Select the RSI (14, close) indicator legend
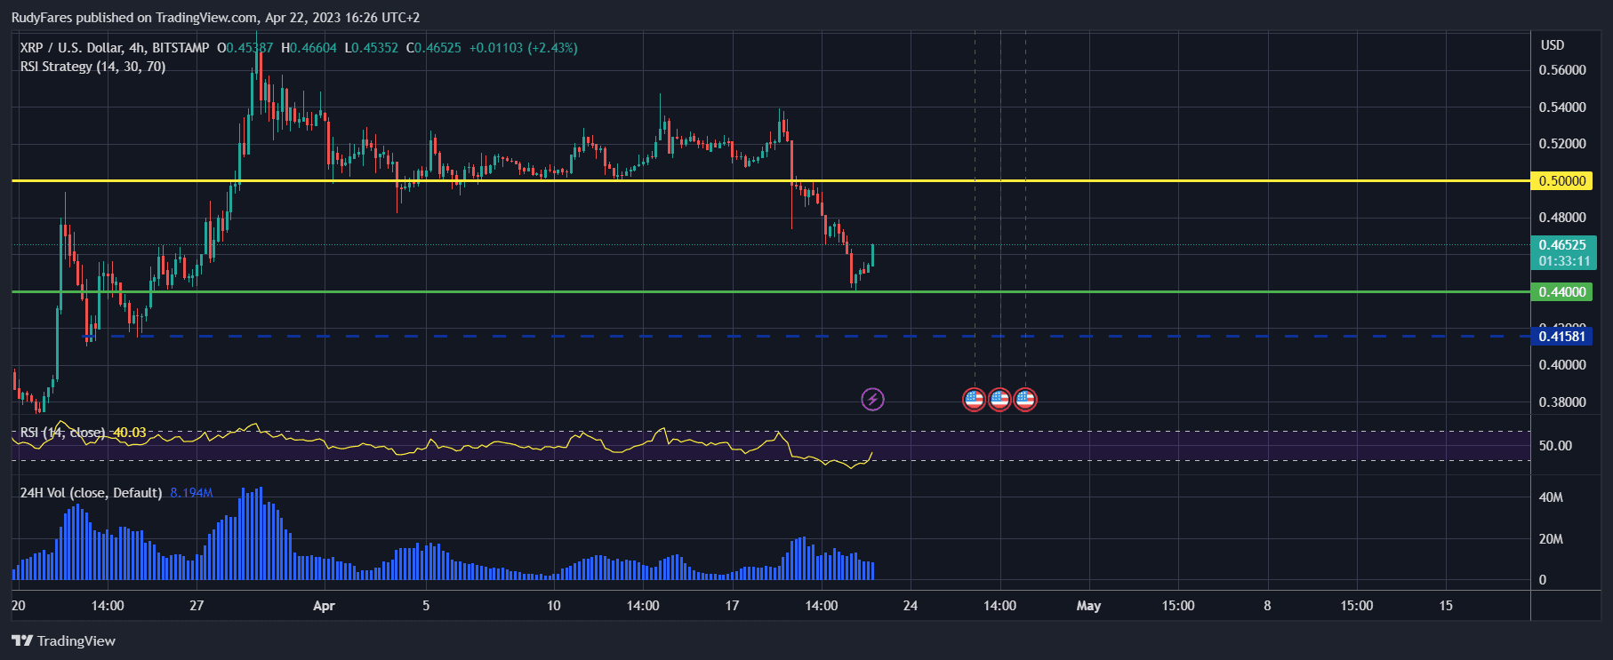Screen dimensions: 1613x660 [x=62, y=433]
